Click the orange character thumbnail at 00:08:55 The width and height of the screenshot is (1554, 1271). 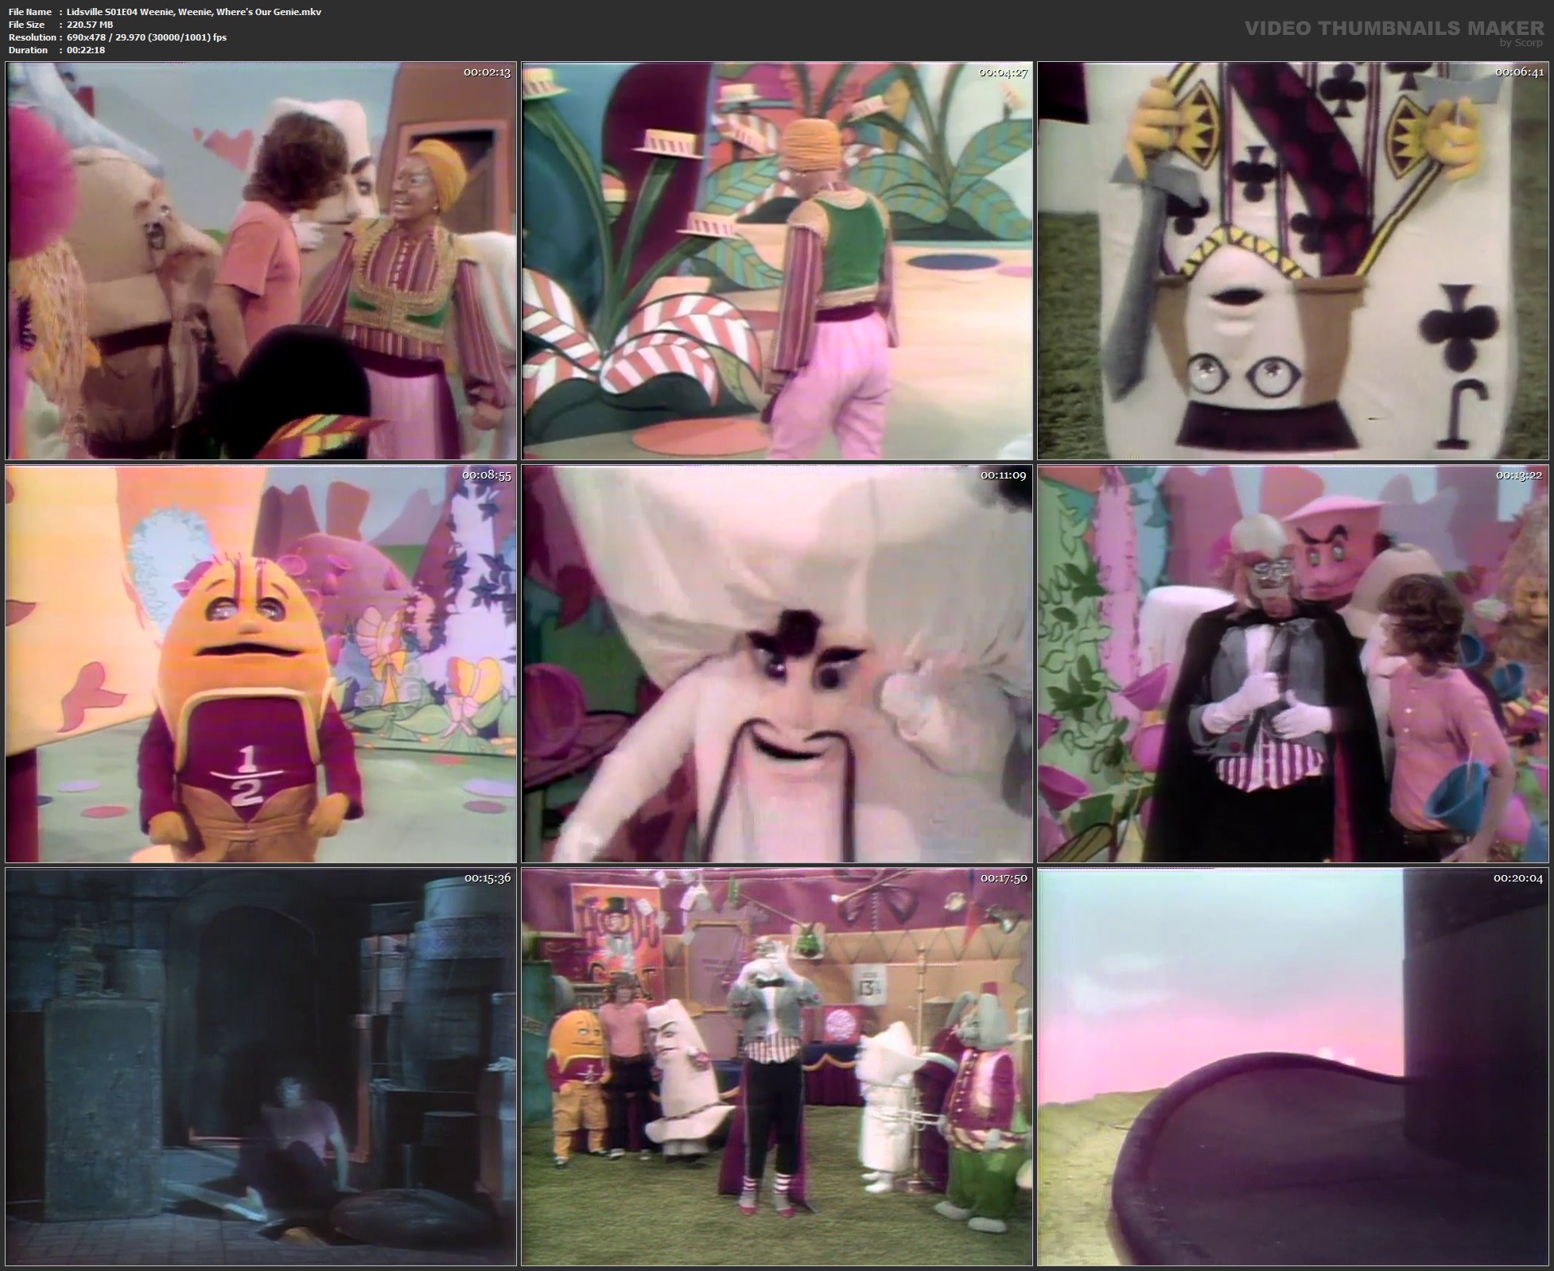261,664
